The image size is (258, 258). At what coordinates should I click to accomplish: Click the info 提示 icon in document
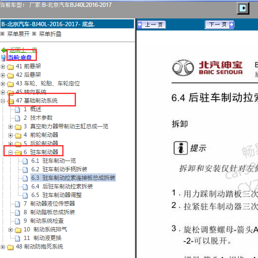[180, 148]
